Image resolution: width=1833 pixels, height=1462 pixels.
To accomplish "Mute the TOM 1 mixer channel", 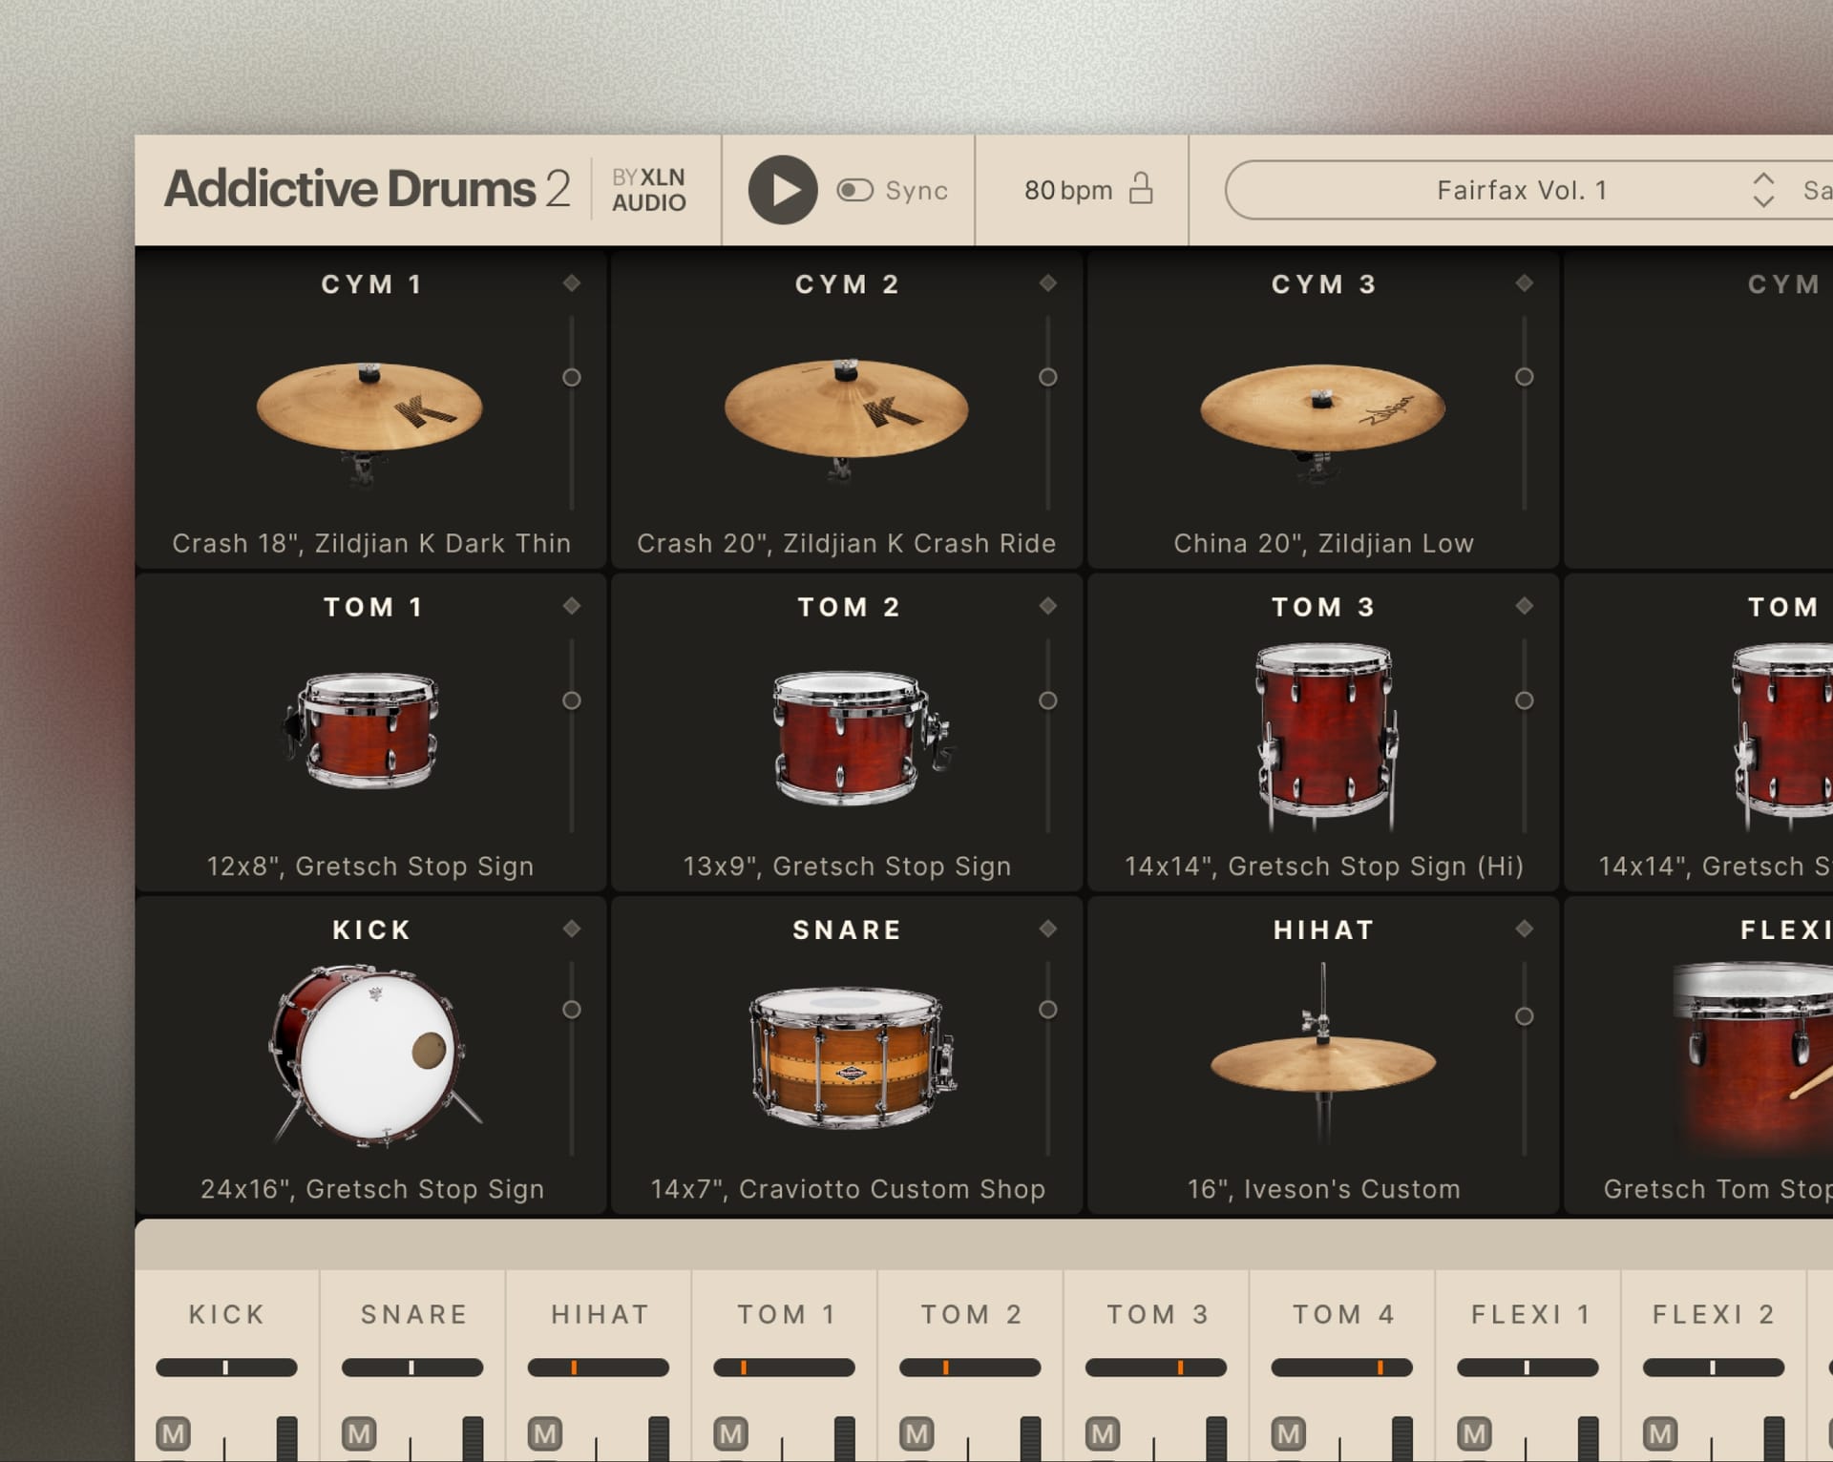I will point(730,1433).
